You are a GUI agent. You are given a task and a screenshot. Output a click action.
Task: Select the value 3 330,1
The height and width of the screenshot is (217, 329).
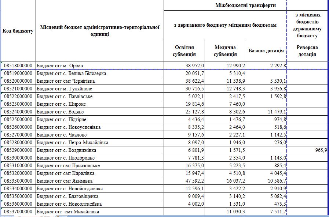pos(266,81)
